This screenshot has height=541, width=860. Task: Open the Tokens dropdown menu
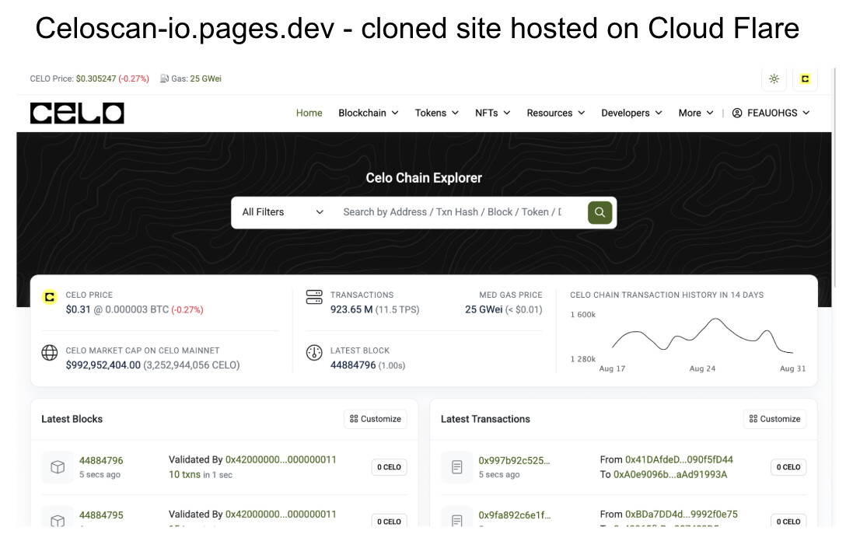pos(436,113)
